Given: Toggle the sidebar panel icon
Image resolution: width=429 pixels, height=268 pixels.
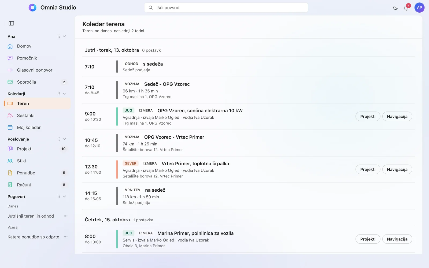Looking at the screenshot, I should [11, 23].
